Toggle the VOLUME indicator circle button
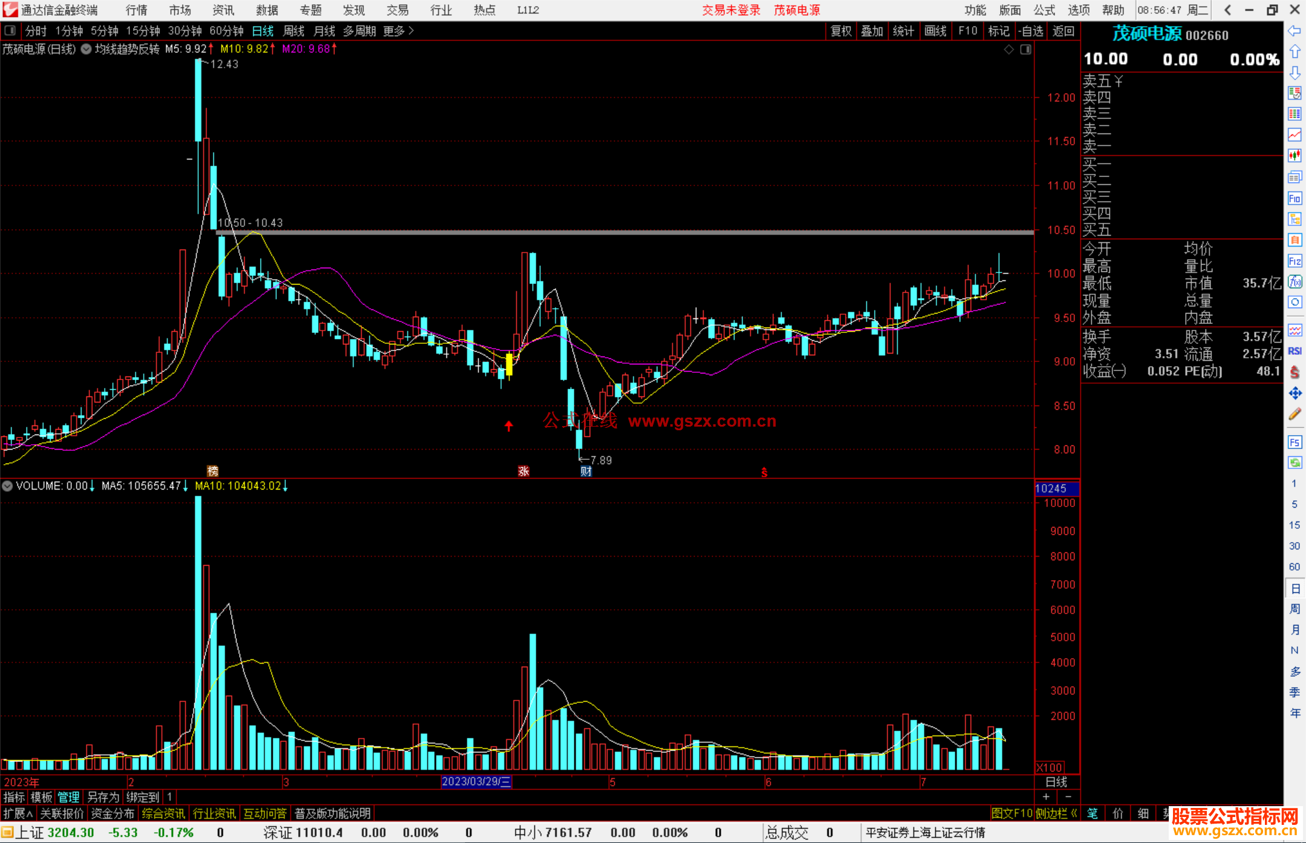The width and height of the screenshot is (1306, 843). tap(7, 486)
